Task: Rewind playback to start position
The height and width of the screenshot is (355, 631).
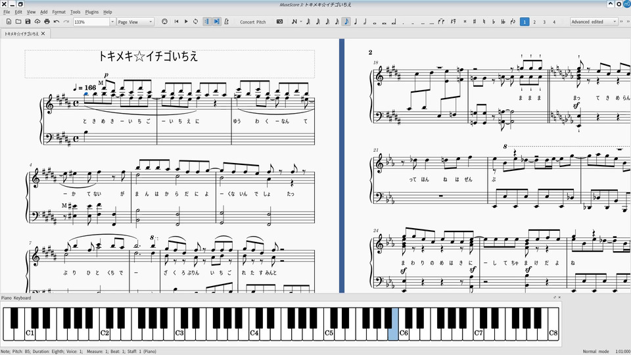Action: (x=176, y=22)
